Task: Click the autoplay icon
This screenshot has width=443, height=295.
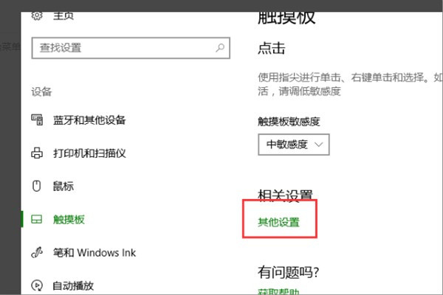Action: [x=37, y=285]
